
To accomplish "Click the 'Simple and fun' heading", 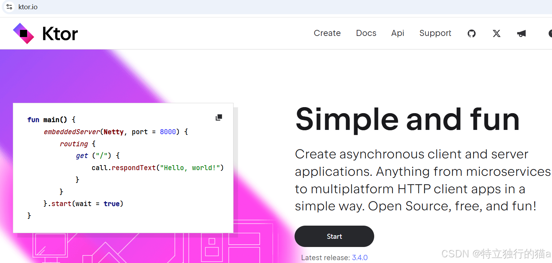I will pos(407,120).
